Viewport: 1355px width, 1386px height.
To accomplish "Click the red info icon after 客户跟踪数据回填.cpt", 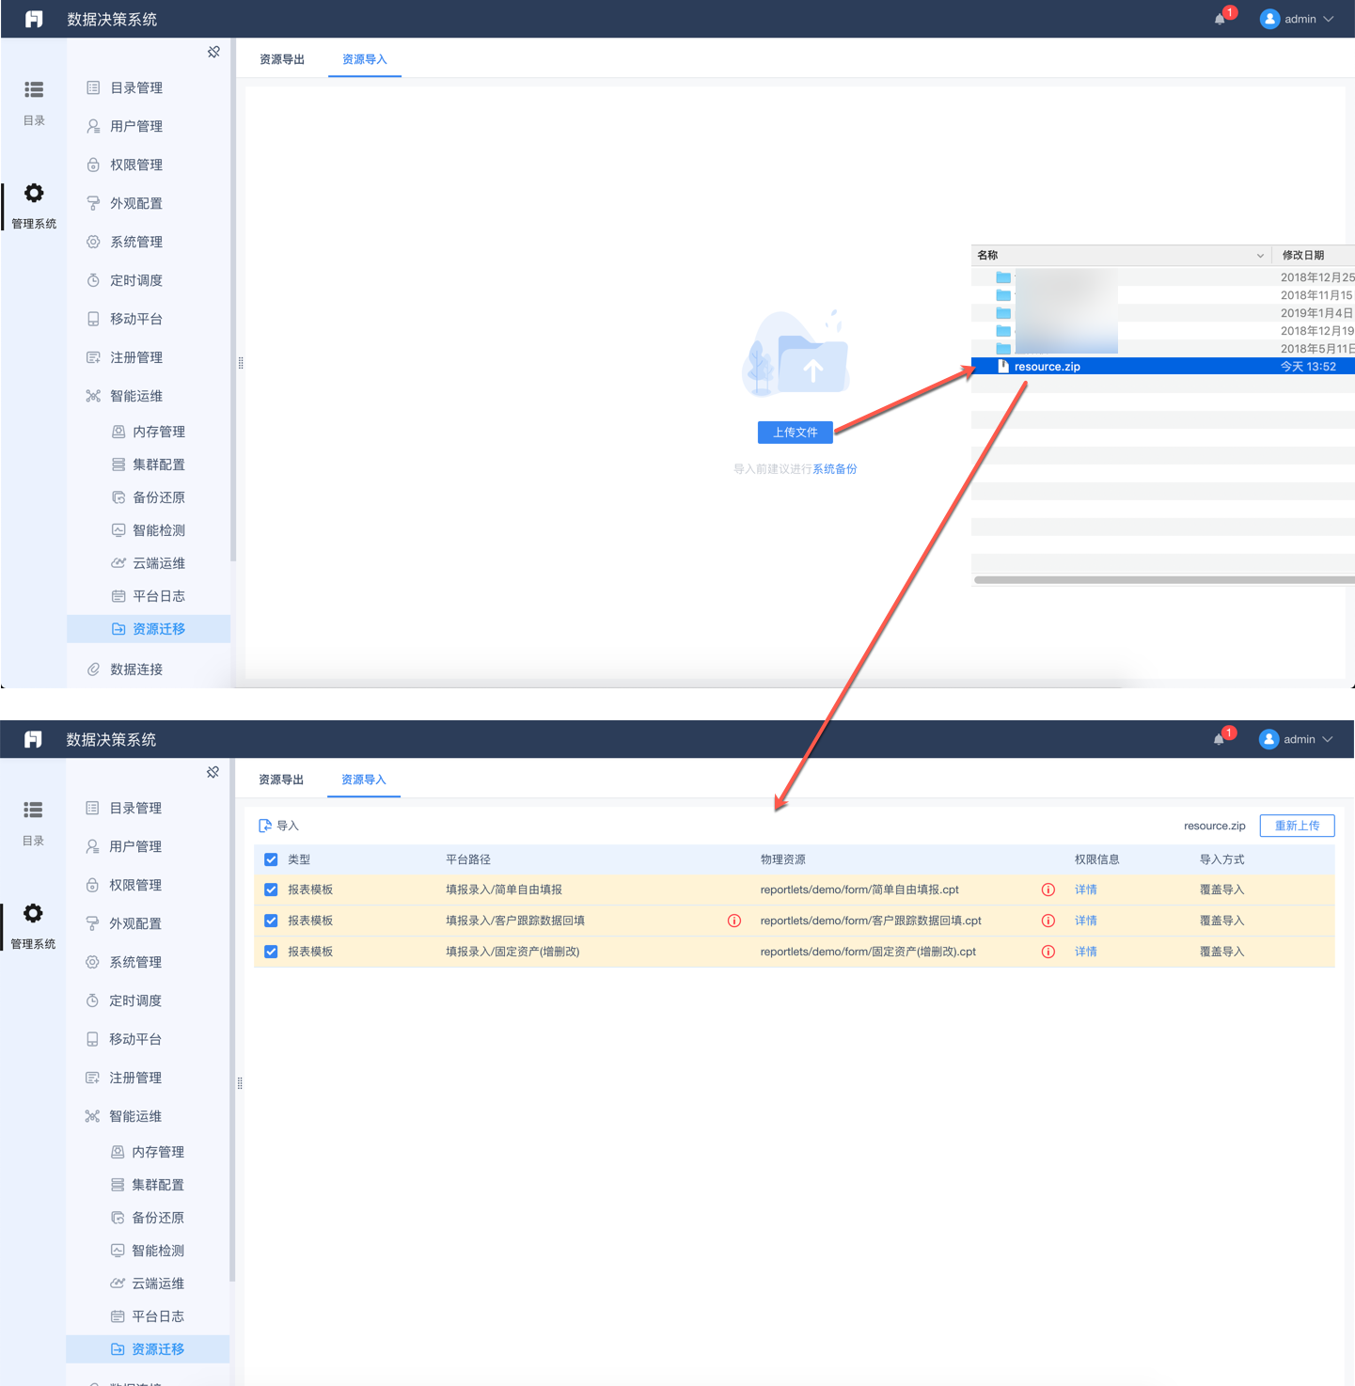I will 1048,921.
